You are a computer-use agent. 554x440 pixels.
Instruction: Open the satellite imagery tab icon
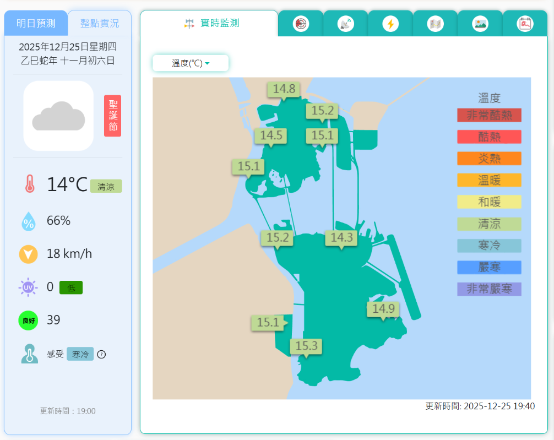pos(346,24)
